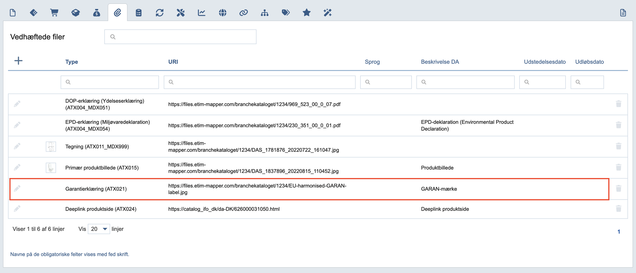Open the crossed tools tab

tap(181, 12)
